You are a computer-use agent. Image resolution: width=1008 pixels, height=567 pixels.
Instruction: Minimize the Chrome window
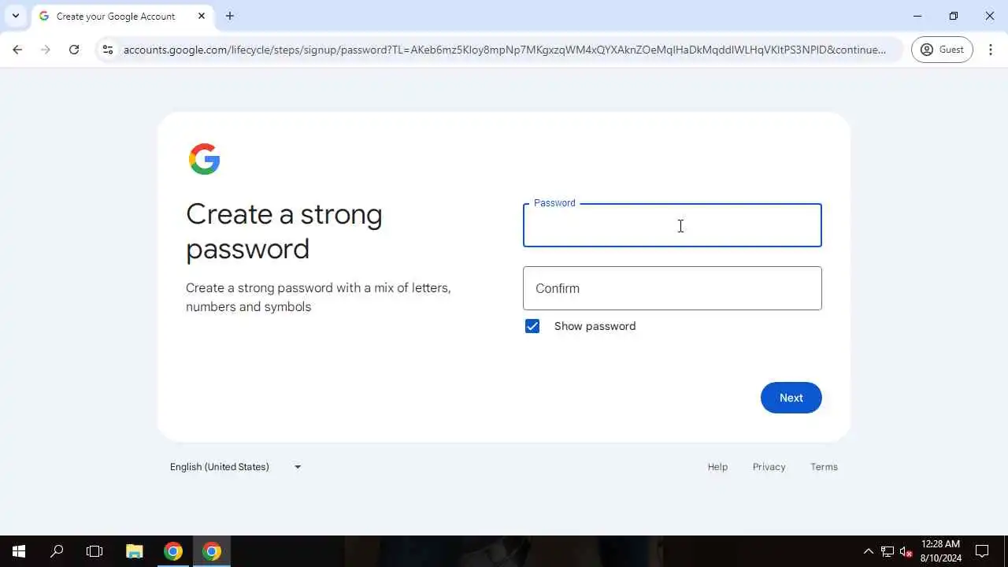click(x=917, y=16)
